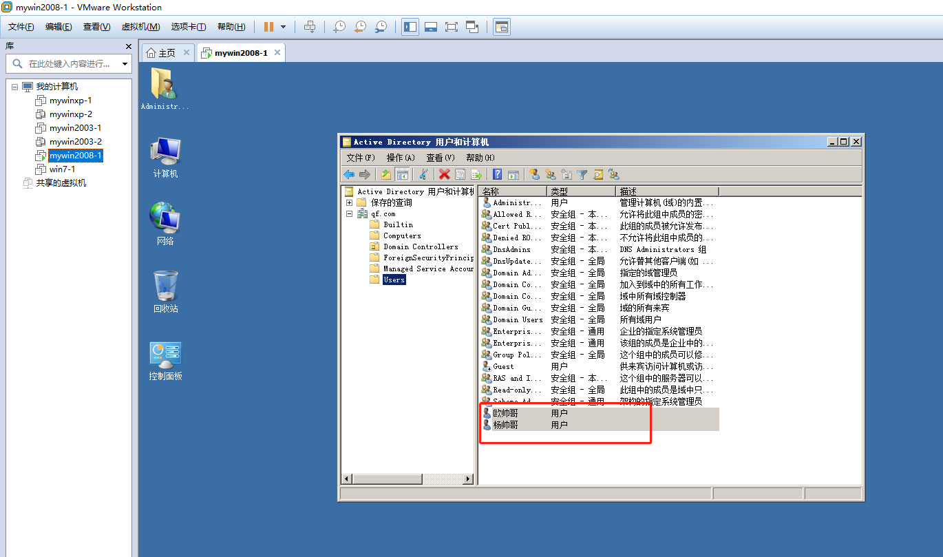Click the funnel Filter icon

click(x=582, y=174)
